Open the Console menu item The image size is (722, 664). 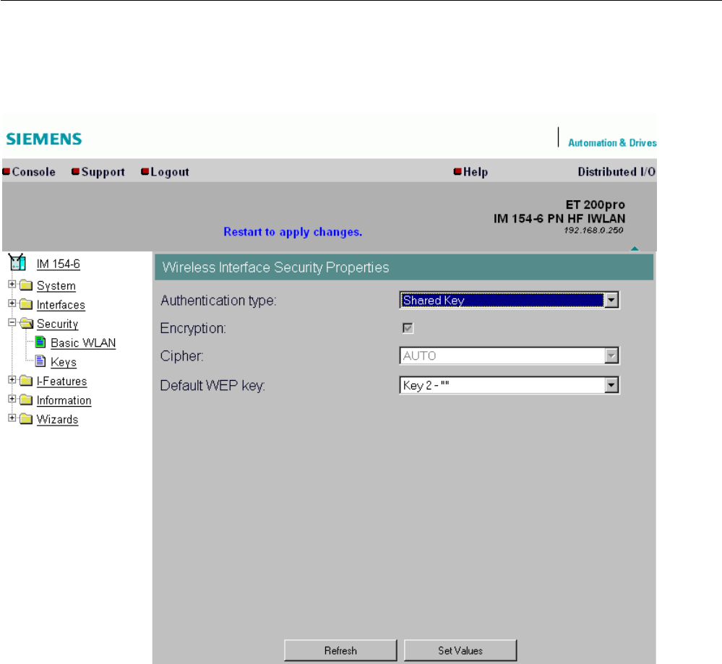[34, 172]
